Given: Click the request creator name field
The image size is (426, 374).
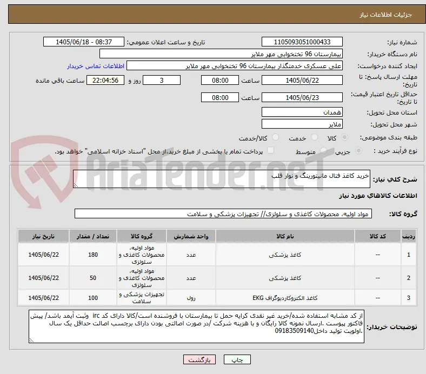Looking at the screenshot, I should click(235, 66).
